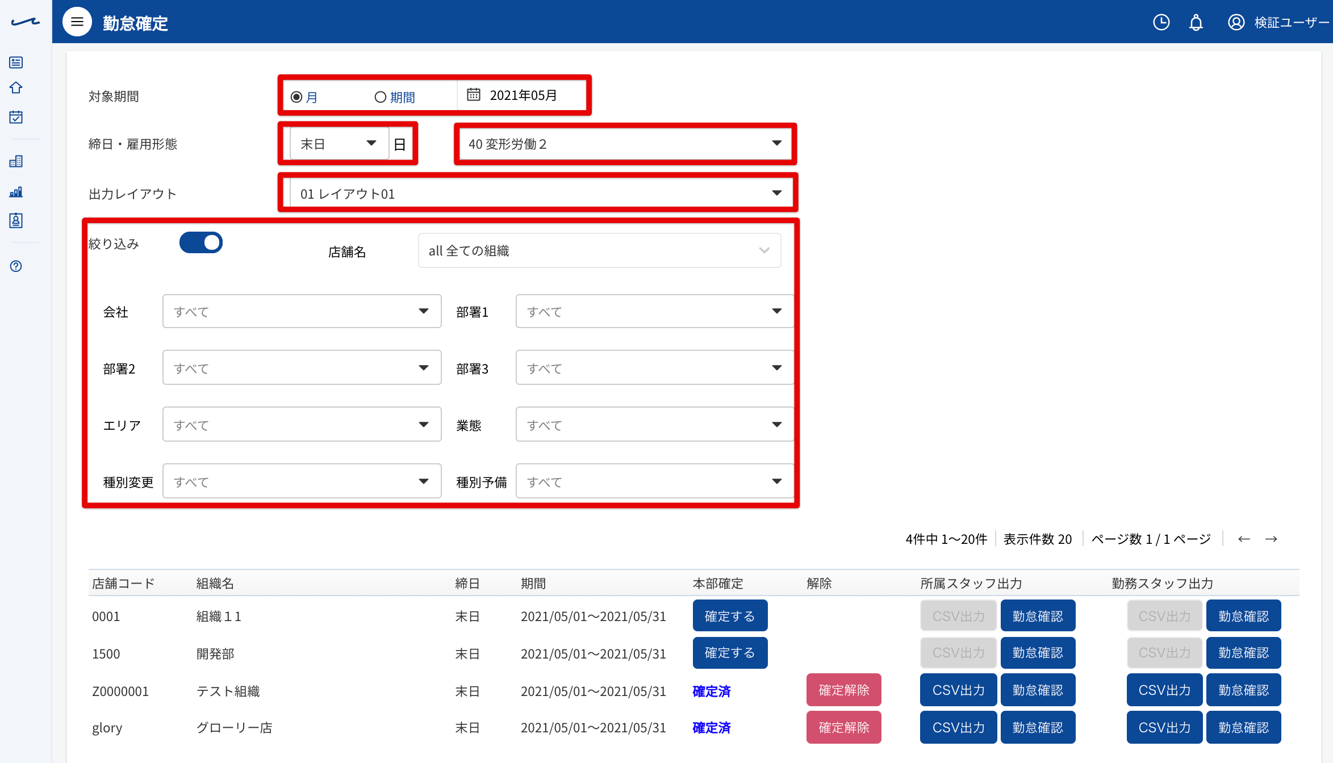Image resolution: width=1333 pixels, height=763 pixels.
Task: Click store code 0001 cell
Action: [106, 617]
